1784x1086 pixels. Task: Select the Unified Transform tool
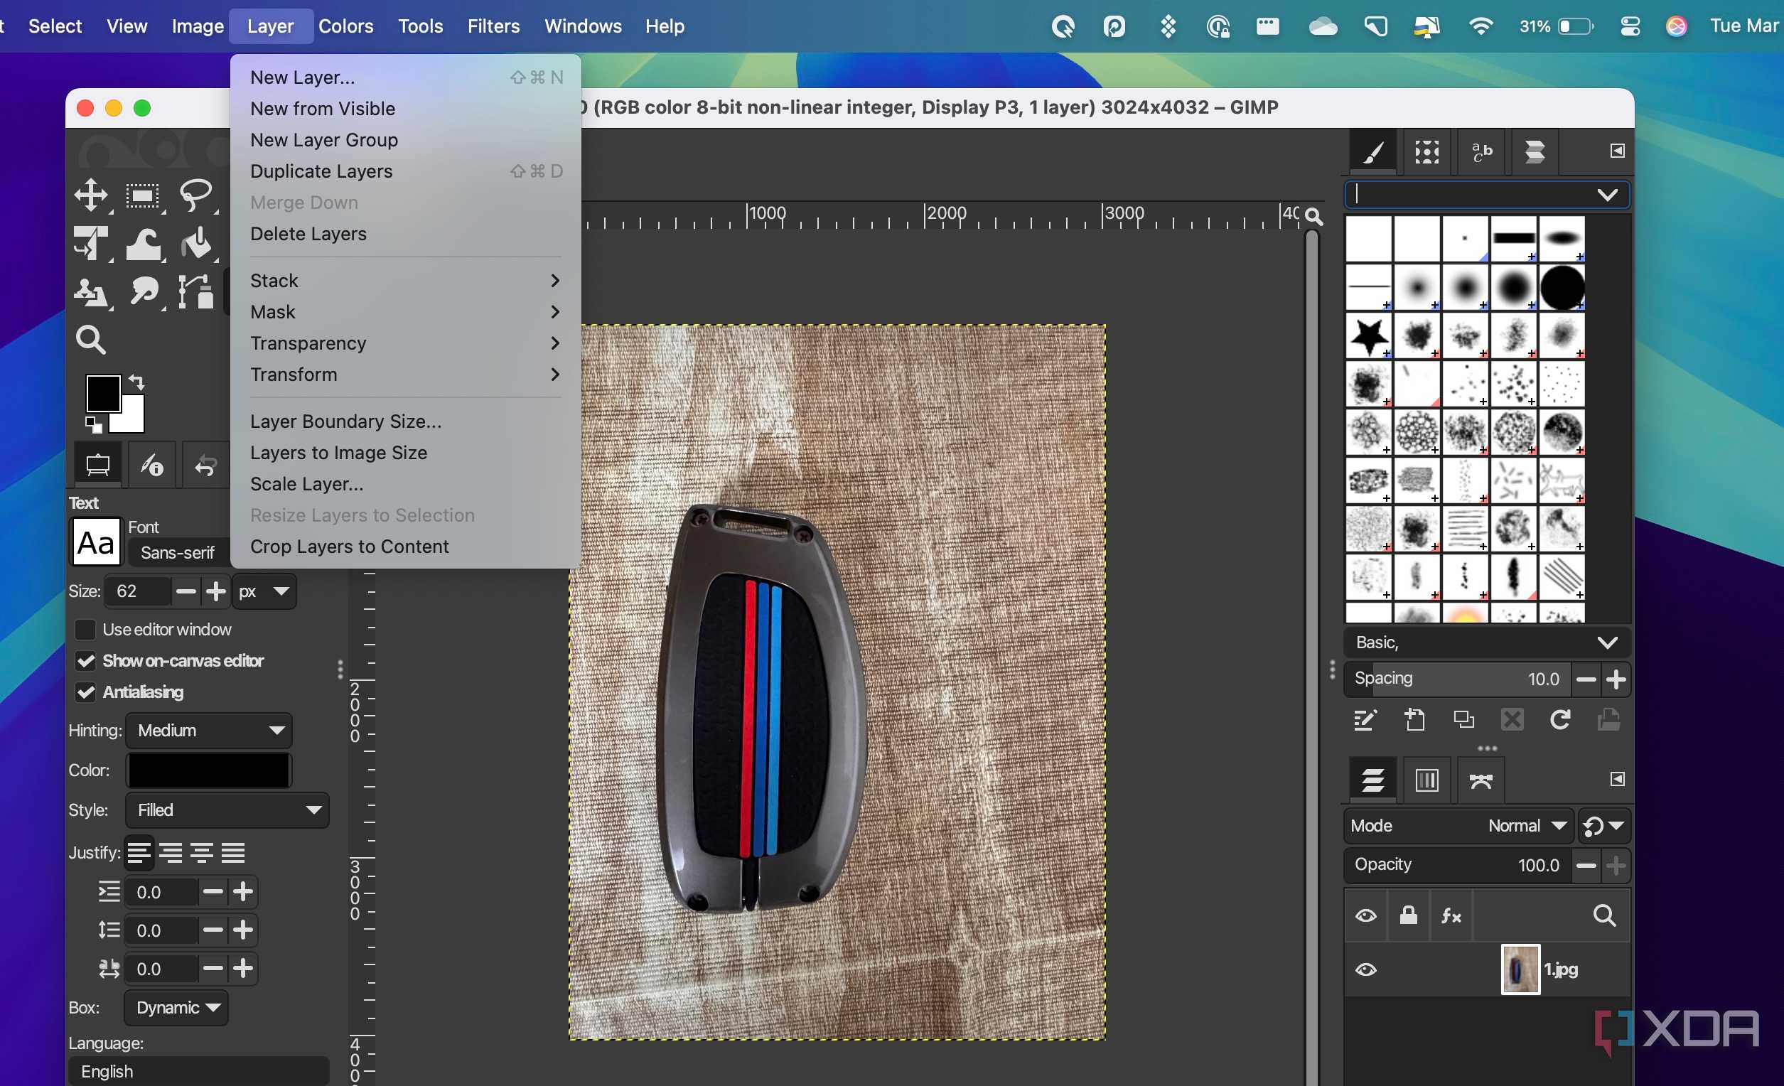(91, 243)
